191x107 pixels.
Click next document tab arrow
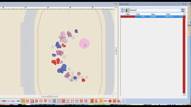click(x=117, y=4)
